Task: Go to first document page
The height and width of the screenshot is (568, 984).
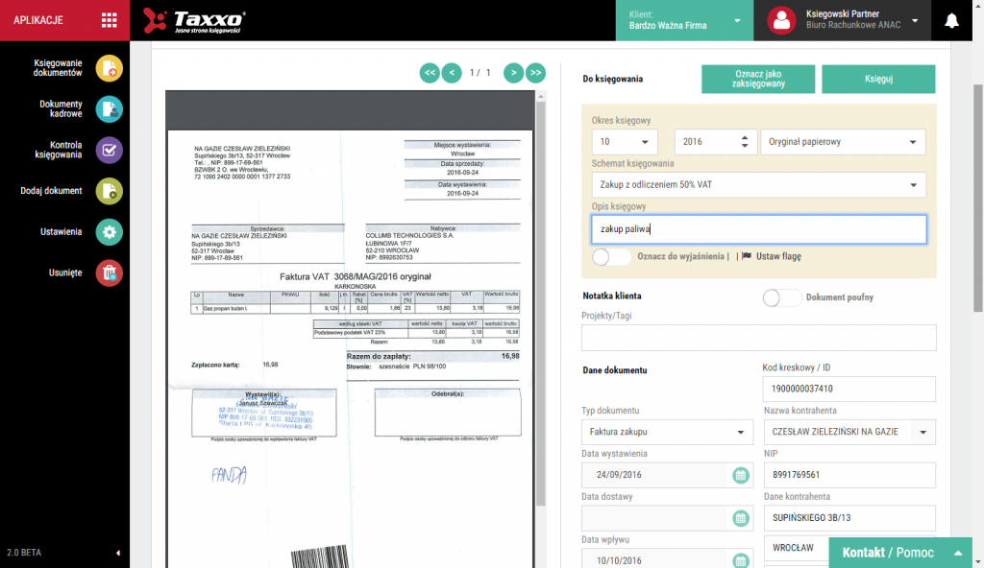Action: point(430,73)
